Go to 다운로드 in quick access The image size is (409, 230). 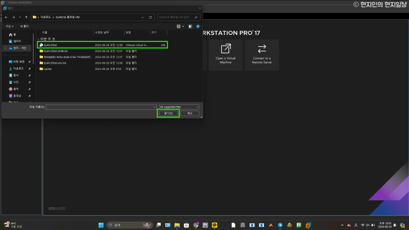click(16, 68)
